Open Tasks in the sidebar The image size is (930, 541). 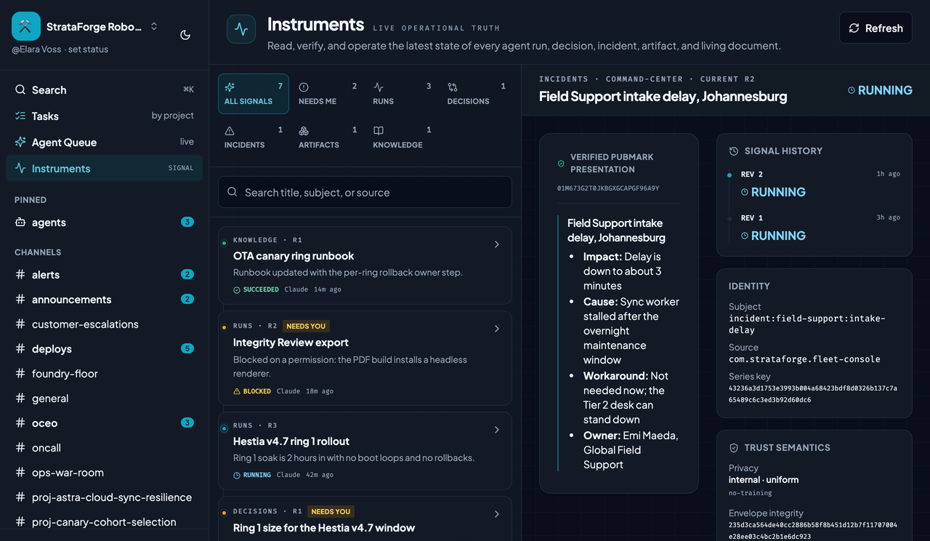(x=104, y=116)
